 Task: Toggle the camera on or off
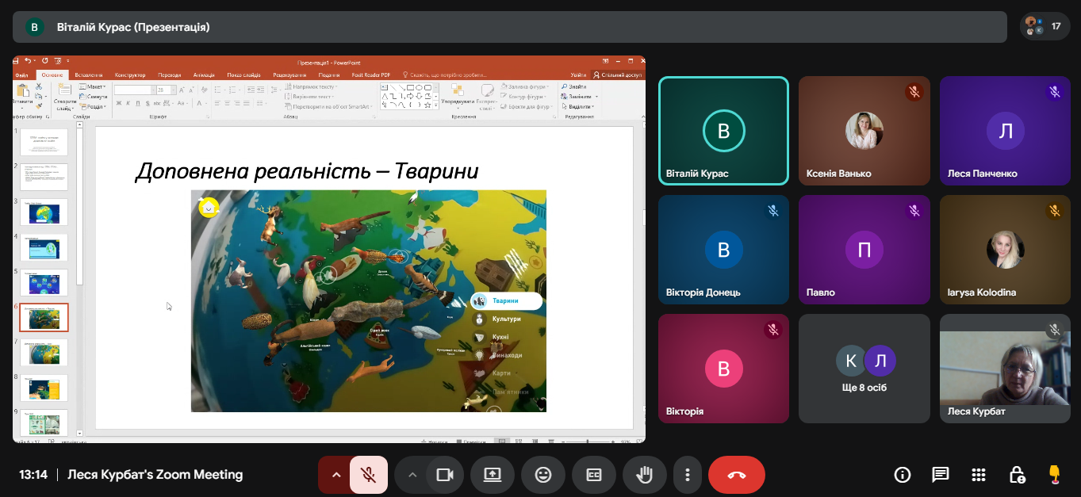(445, 475)
